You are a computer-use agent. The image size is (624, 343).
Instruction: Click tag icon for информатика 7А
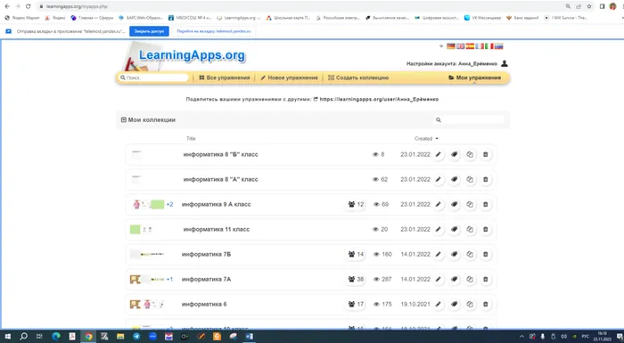(454, 280)
